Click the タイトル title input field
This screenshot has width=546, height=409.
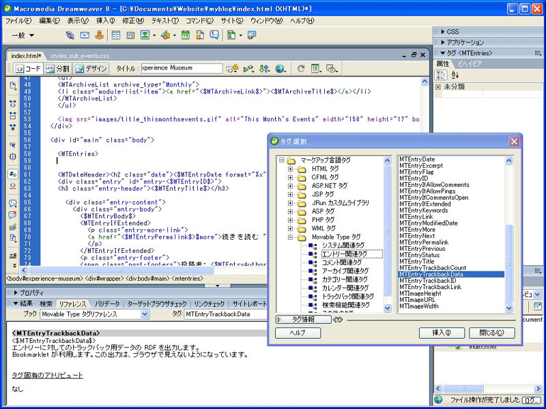[x=182, y=68]
